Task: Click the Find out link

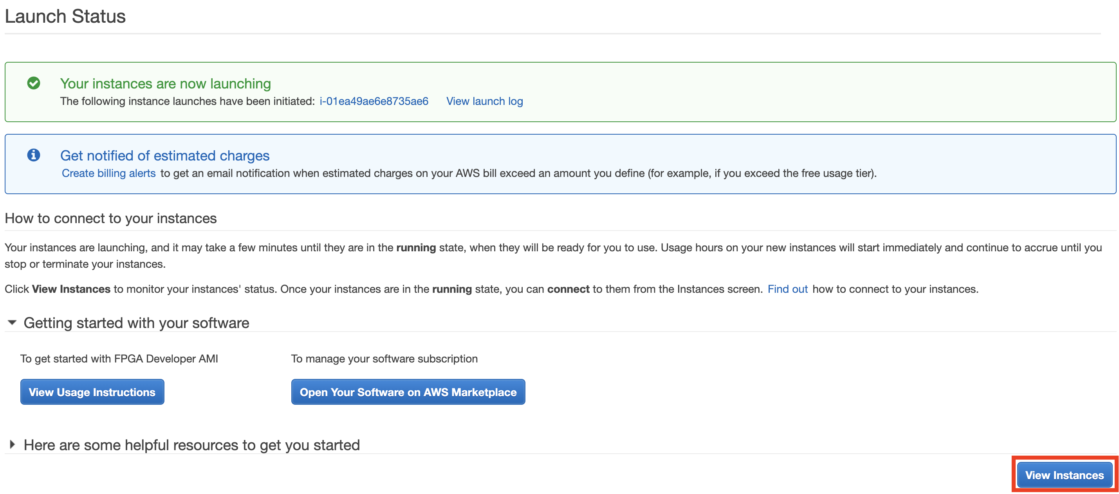Action: (787, 289)
